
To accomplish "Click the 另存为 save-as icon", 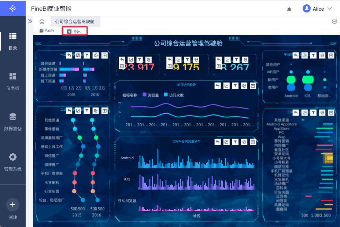I will click(41, 31).
